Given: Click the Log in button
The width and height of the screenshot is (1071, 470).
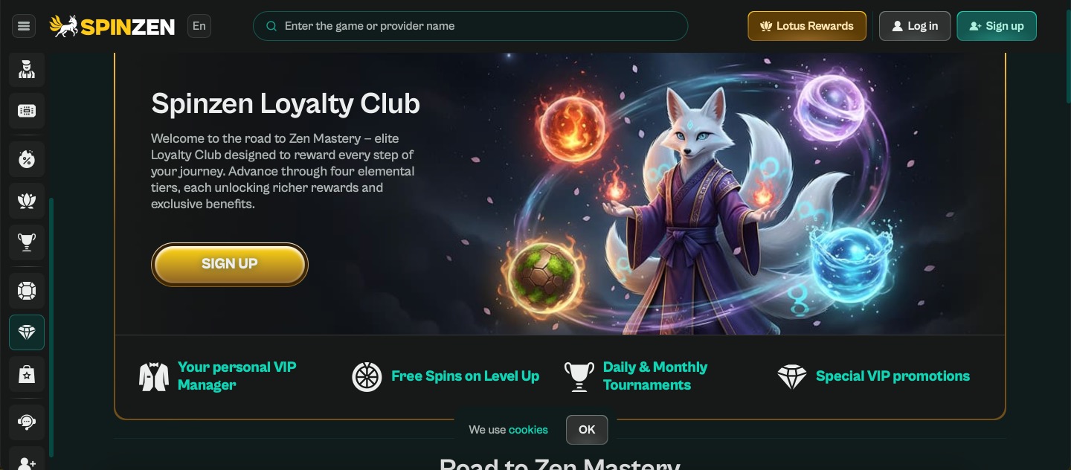Looking at the screenshot, I should [x=915, y=26].
